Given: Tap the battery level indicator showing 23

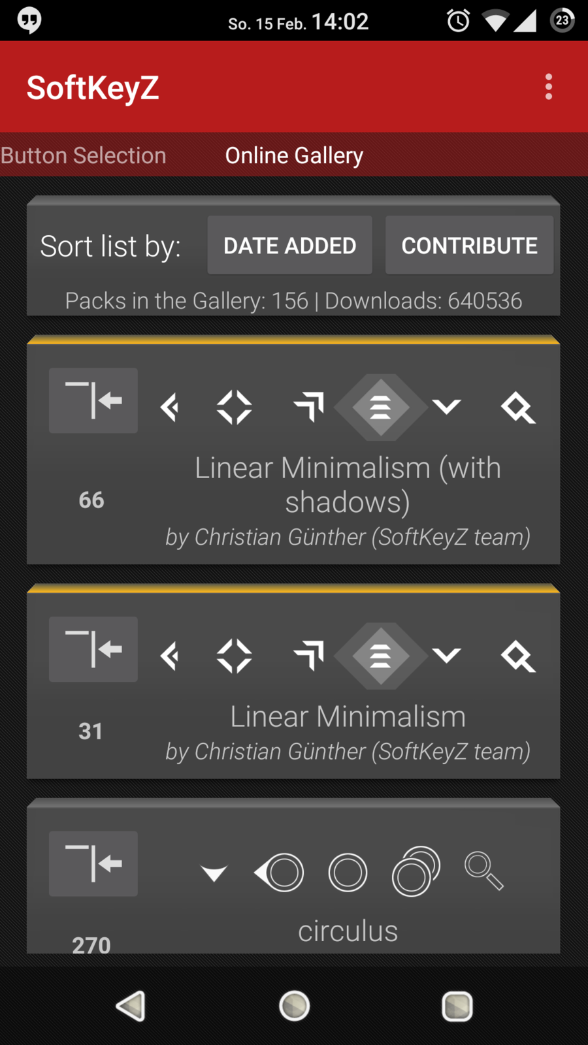Looking at the screenshot, I should (x=562, y=20).
